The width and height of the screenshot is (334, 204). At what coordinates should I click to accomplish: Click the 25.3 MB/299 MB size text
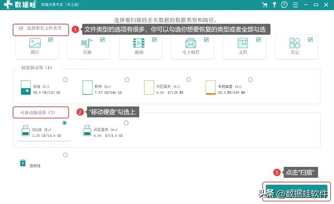(231, 93)
